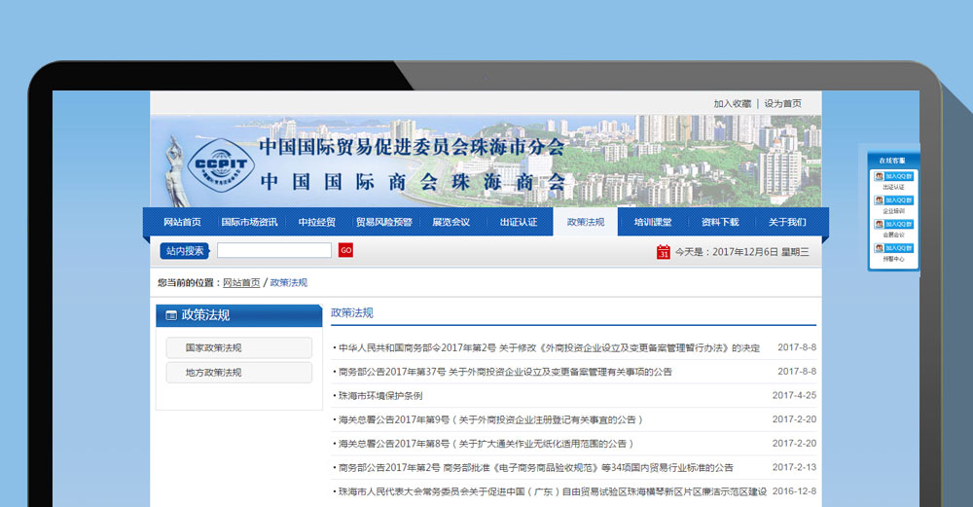The width and height of the screenshot is (973, 507).
Task: Open the 珠海市人民代表大会常务委员会 article
Action: [553, 492]
